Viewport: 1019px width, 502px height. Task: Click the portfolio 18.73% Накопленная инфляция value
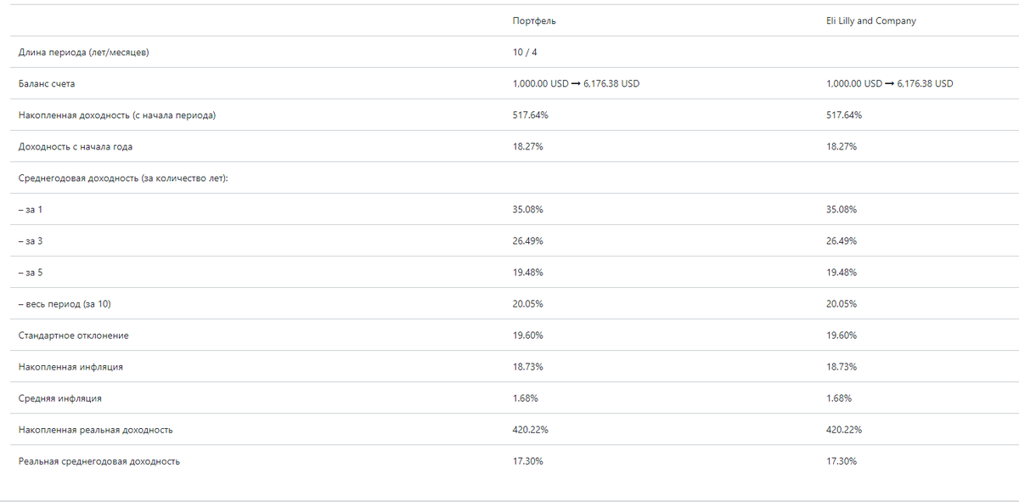click(528, 367)
